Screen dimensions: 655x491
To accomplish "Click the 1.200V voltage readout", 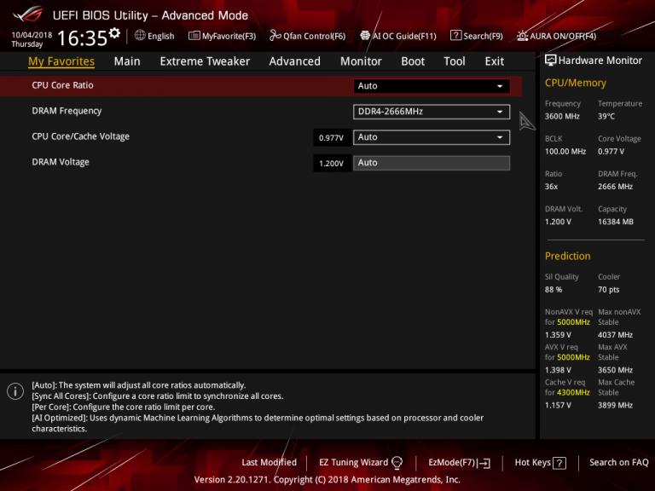I will coord(331,164).
